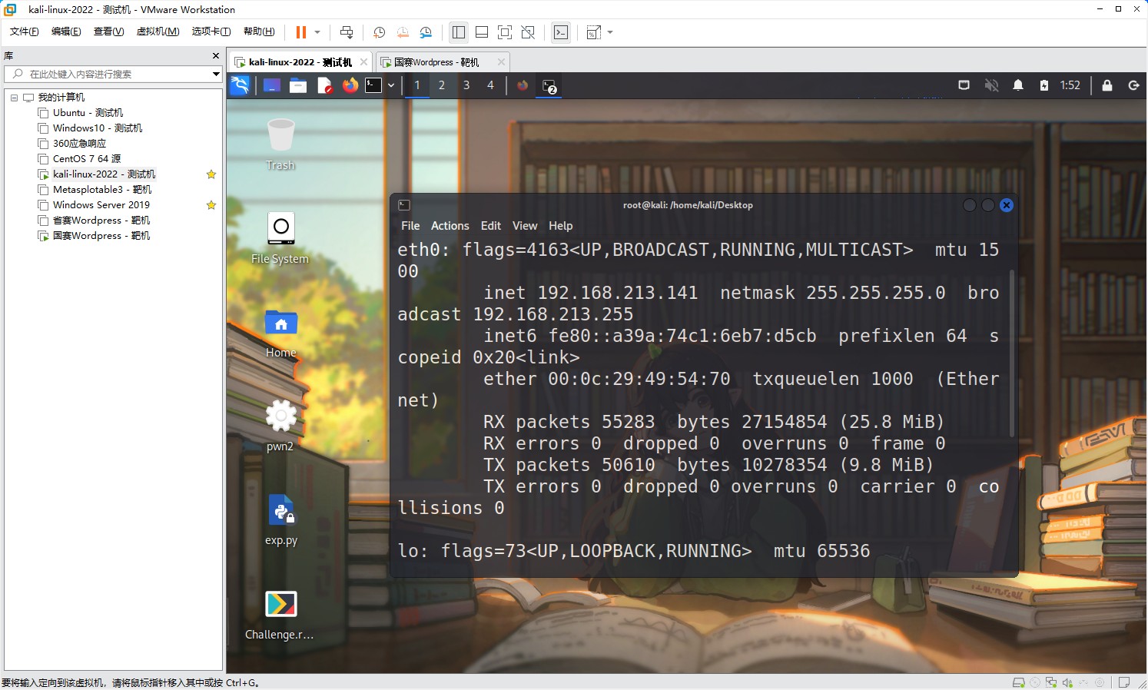Image resolution: width=1148 pixels, height=690 pixels.
Task: Open the 虚拟机(M) menu
Action: point(158,32)
